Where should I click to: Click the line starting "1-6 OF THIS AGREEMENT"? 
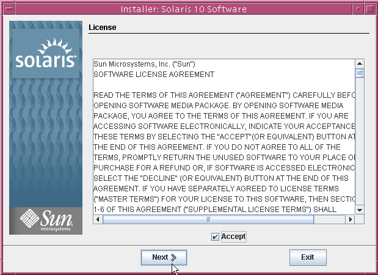pos(215,210)
